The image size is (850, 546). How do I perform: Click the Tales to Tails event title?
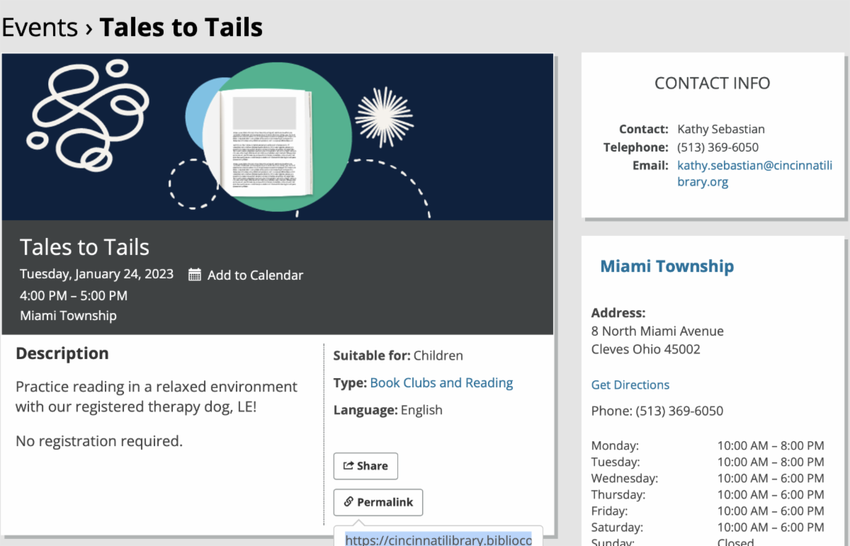pyautogui.click(x=84, y=247)
